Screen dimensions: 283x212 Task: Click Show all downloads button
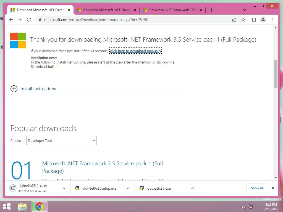(x=257, y=188)
